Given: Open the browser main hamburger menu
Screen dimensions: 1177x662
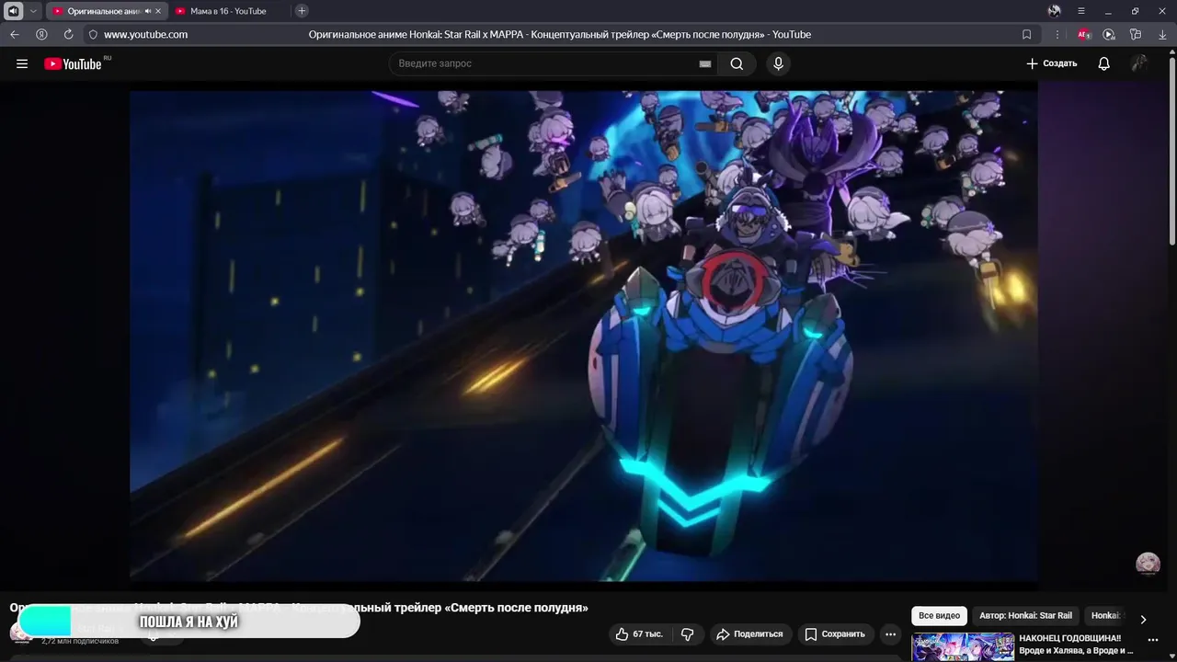Looking at the screenshot, I should [1081, 11].
